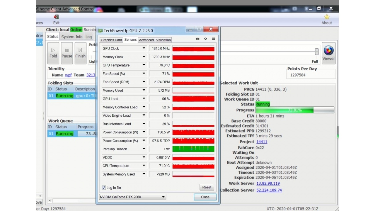
Task: Click the Points Per Day value field
Action: coord(311,75)
